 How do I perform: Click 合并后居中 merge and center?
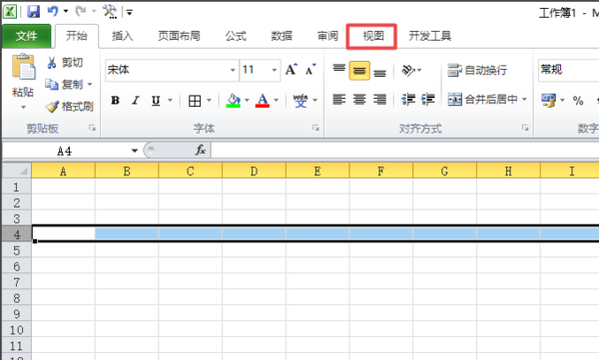[x=483, y=100]
